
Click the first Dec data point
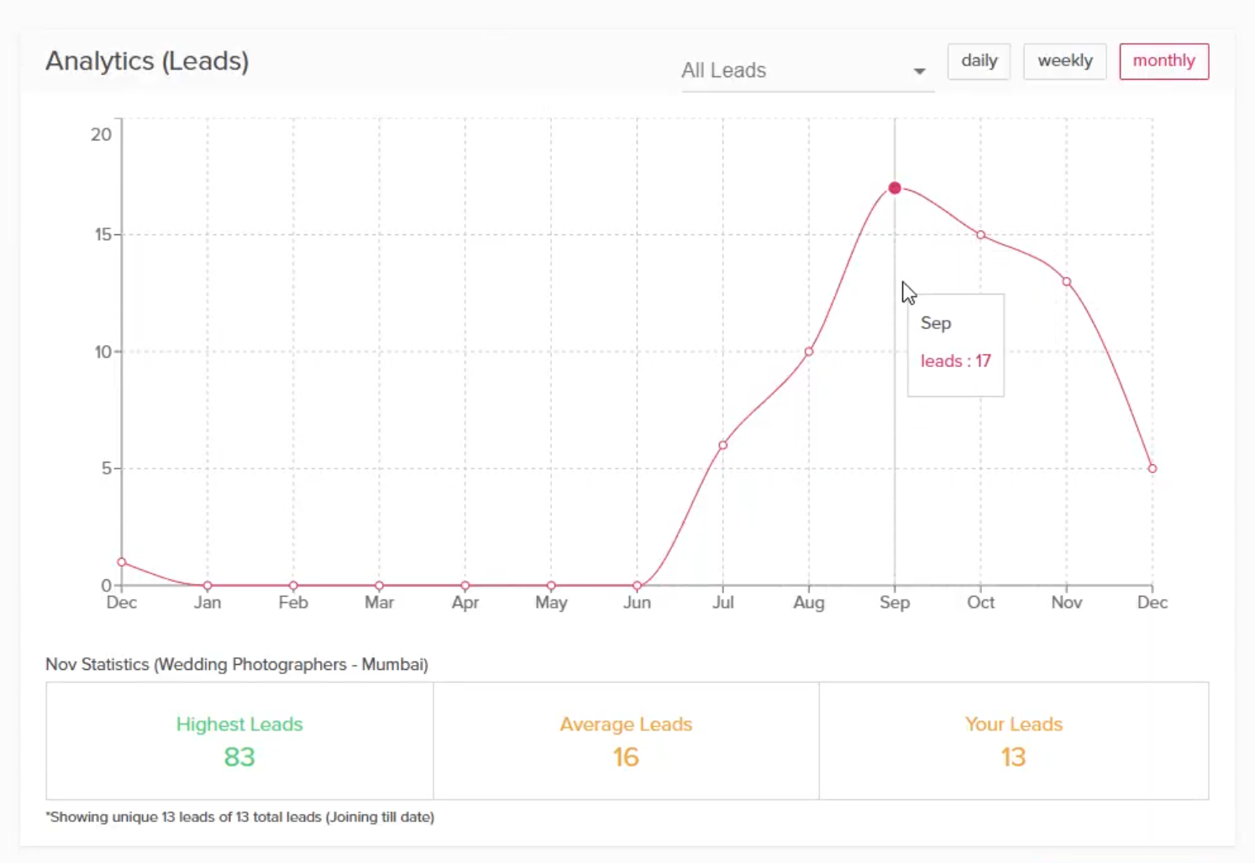click(x=122, y=562)
